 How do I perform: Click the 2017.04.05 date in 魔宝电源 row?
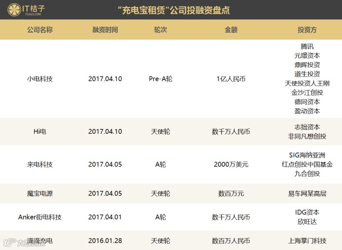click(x=105, y=193)
